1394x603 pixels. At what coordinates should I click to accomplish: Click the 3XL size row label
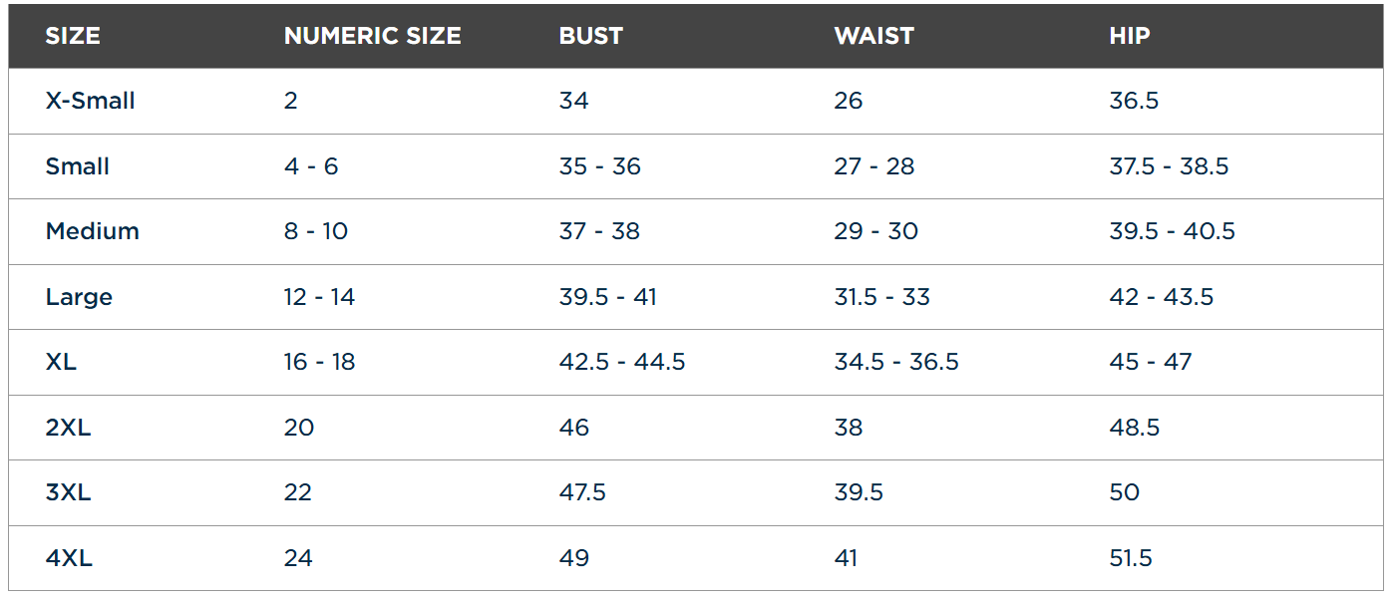tap(68, 492)
